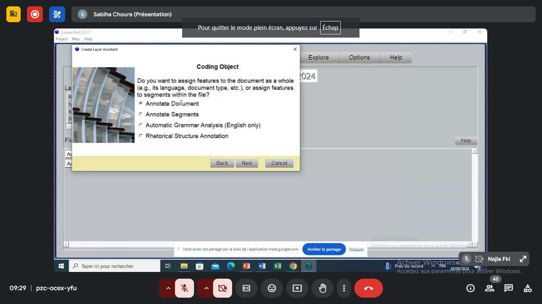Open the Windows Start menu
The image size is (542, 304).
point(62,266)
